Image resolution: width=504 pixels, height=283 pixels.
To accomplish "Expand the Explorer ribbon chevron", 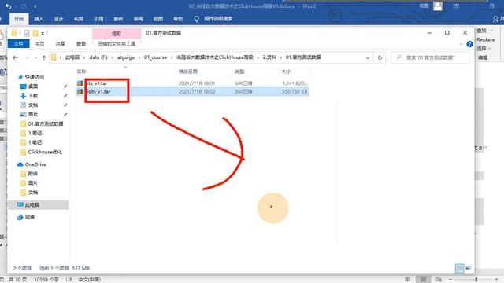I will coord(461,44).
